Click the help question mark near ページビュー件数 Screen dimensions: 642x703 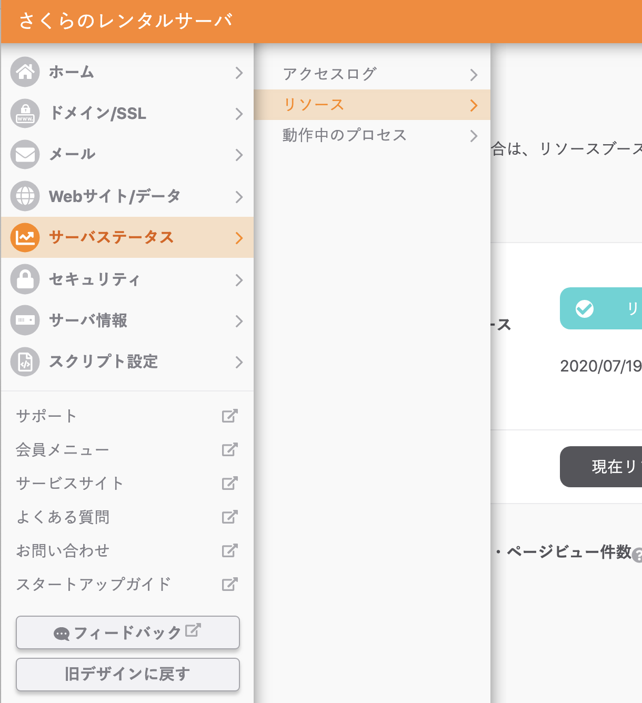(637, 555)
